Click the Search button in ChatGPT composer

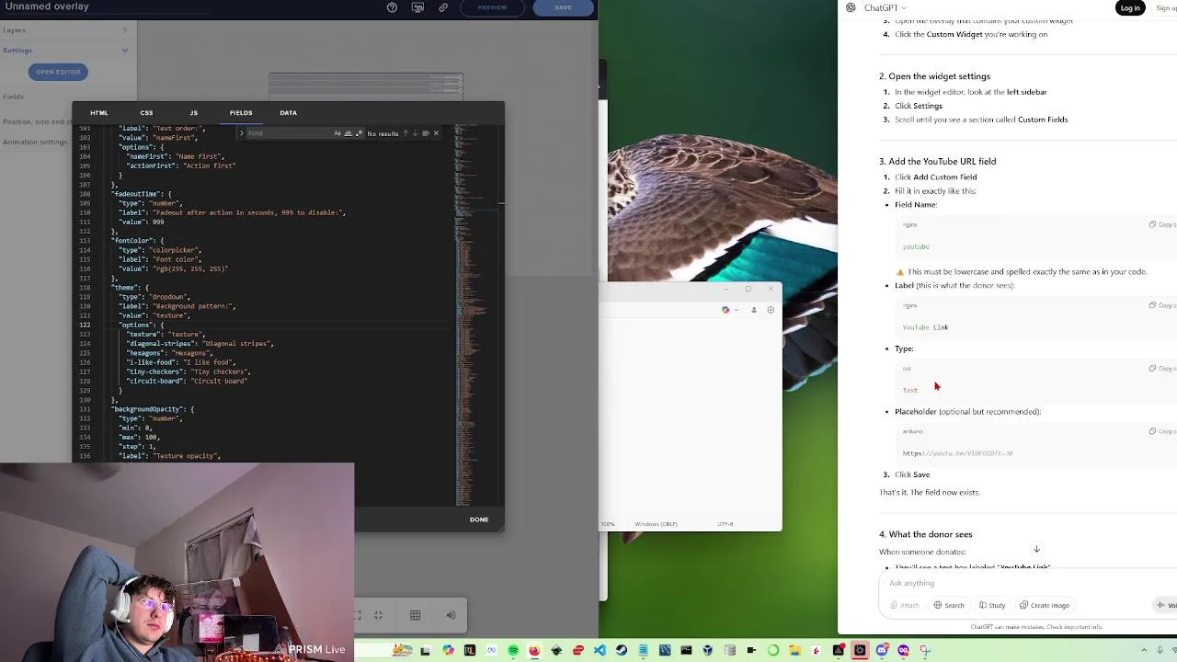coord(949,605)
